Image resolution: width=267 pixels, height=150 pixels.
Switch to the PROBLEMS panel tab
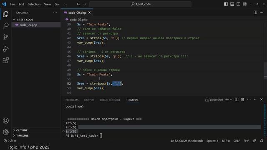pyautogui.click(x=72, y=100)
